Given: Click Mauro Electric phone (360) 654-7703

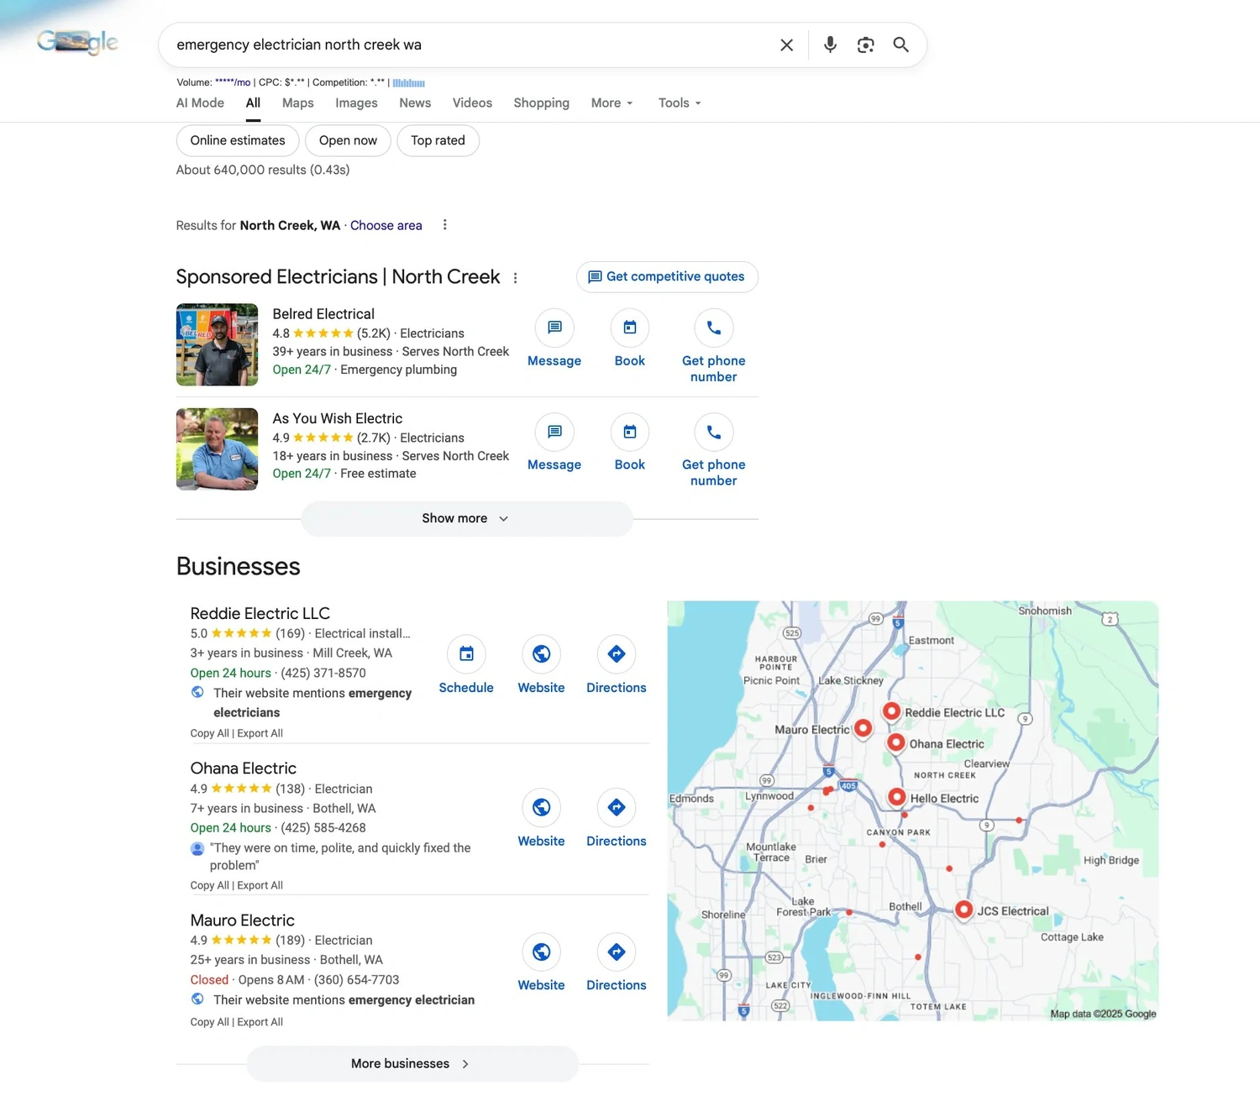Looking at the screenshot, I should click(x=356, y=979).
